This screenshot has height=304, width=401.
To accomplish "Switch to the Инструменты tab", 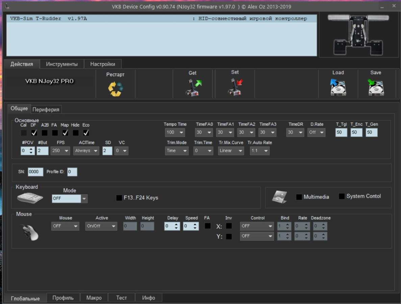I will click(62, 64).
